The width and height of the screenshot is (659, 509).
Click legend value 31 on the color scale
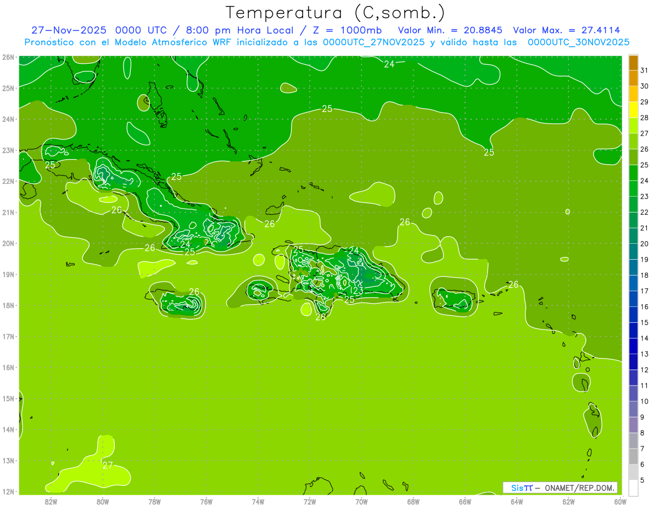[x=644, y=70]
